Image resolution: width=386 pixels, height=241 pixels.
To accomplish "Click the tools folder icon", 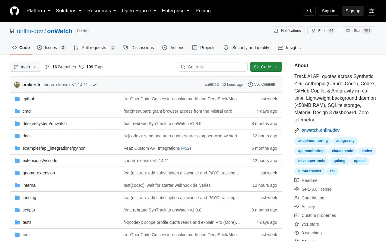I will [17, 235].
